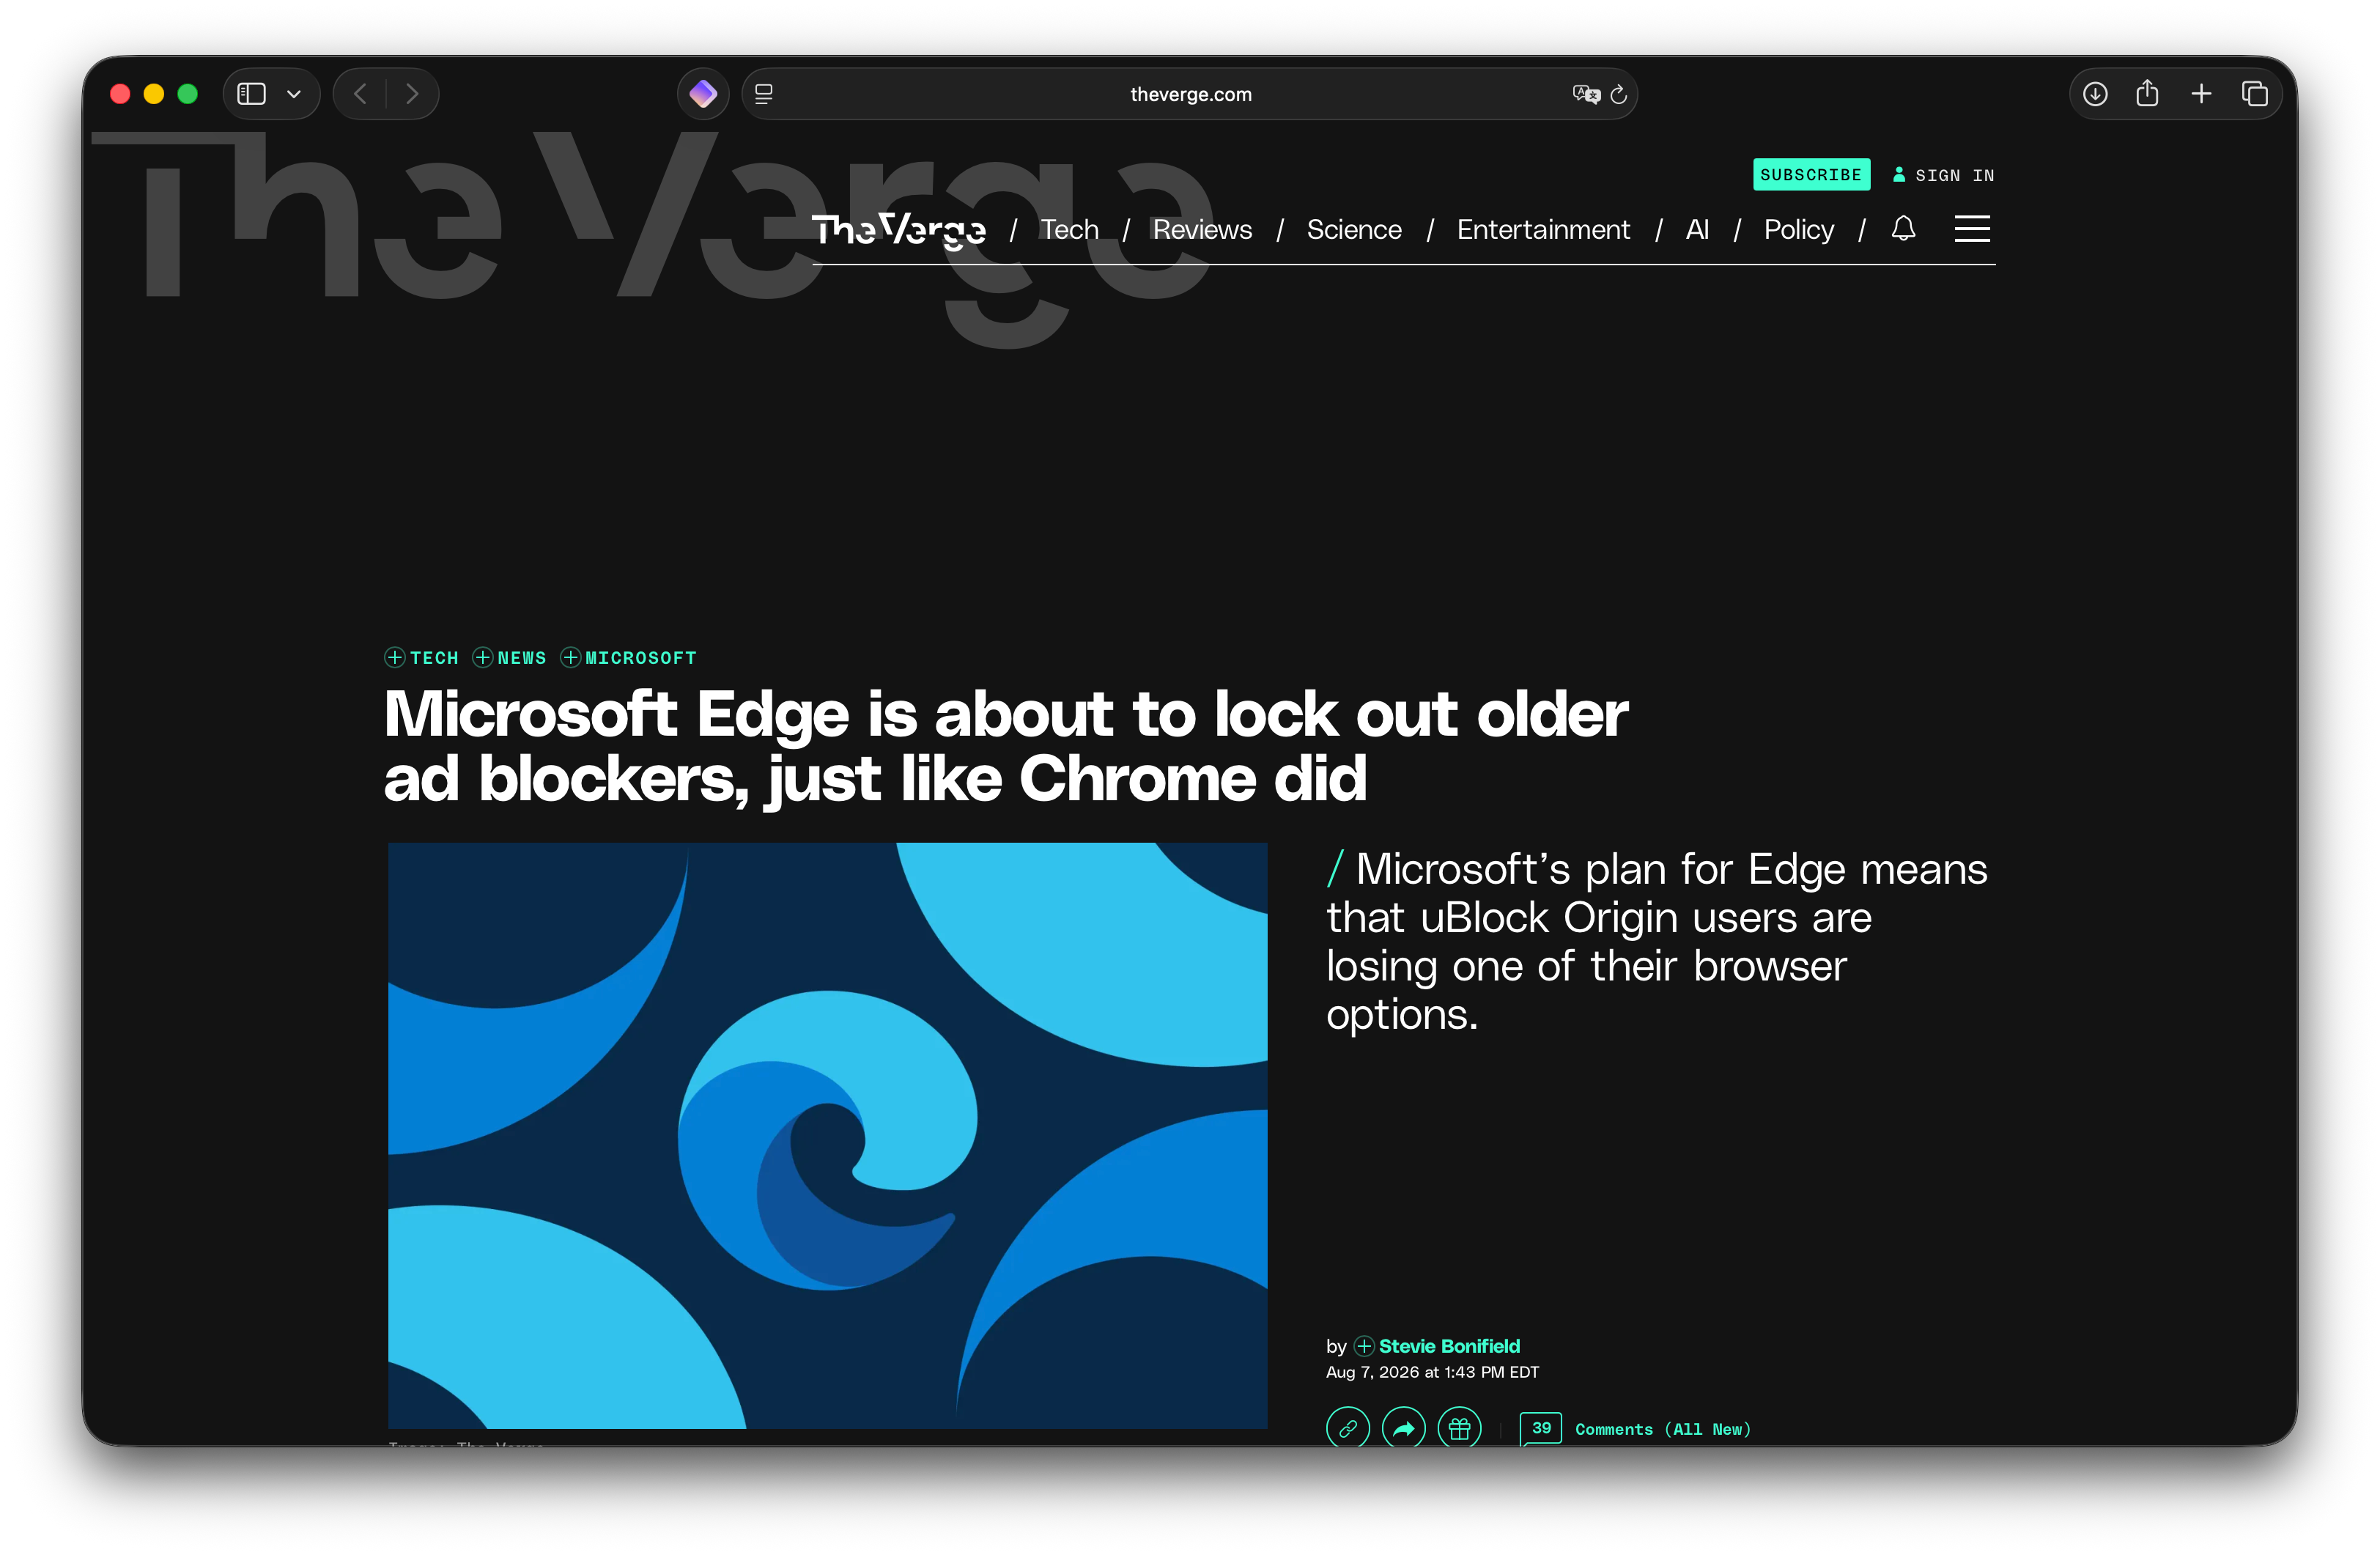Open Comments (All New) link

(1663, 1429)
